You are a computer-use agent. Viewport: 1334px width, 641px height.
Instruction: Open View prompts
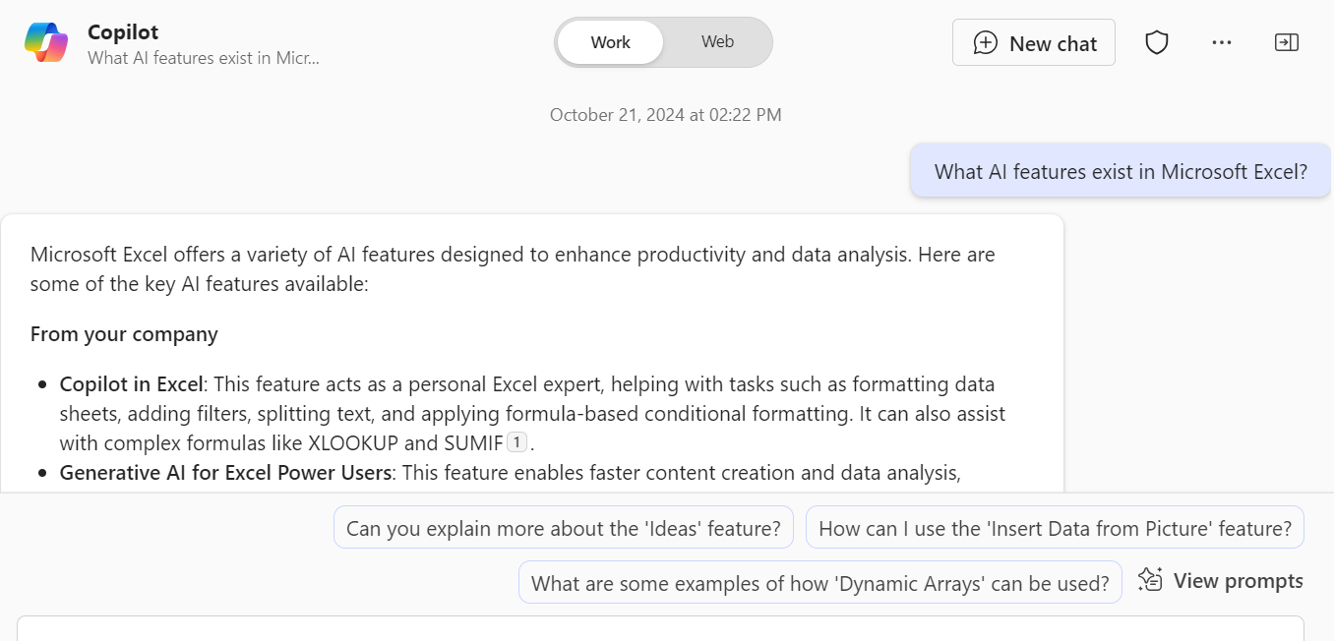pos(1220,581)
